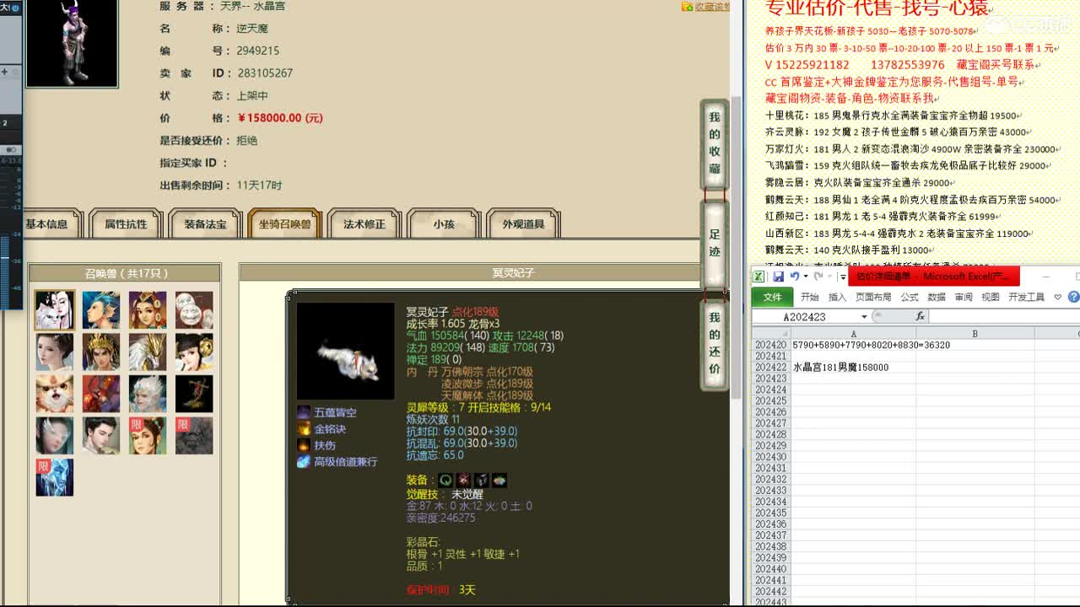Click the 五蕴皆空 skill icon
The height and width of the screenshot is (607, 1080).
point(304,412)
